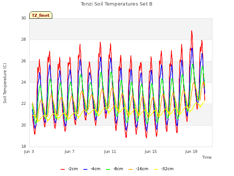Select the -8cm legend label

[118, 169]
